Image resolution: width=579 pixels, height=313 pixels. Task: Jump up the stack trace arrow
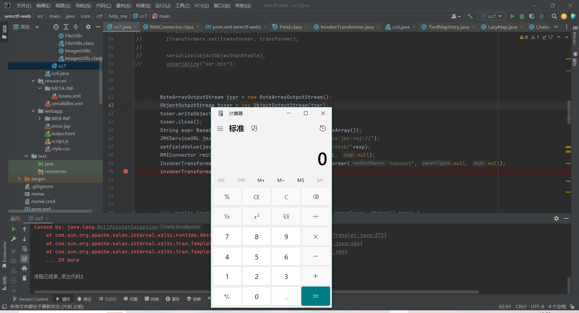point(24,229)
